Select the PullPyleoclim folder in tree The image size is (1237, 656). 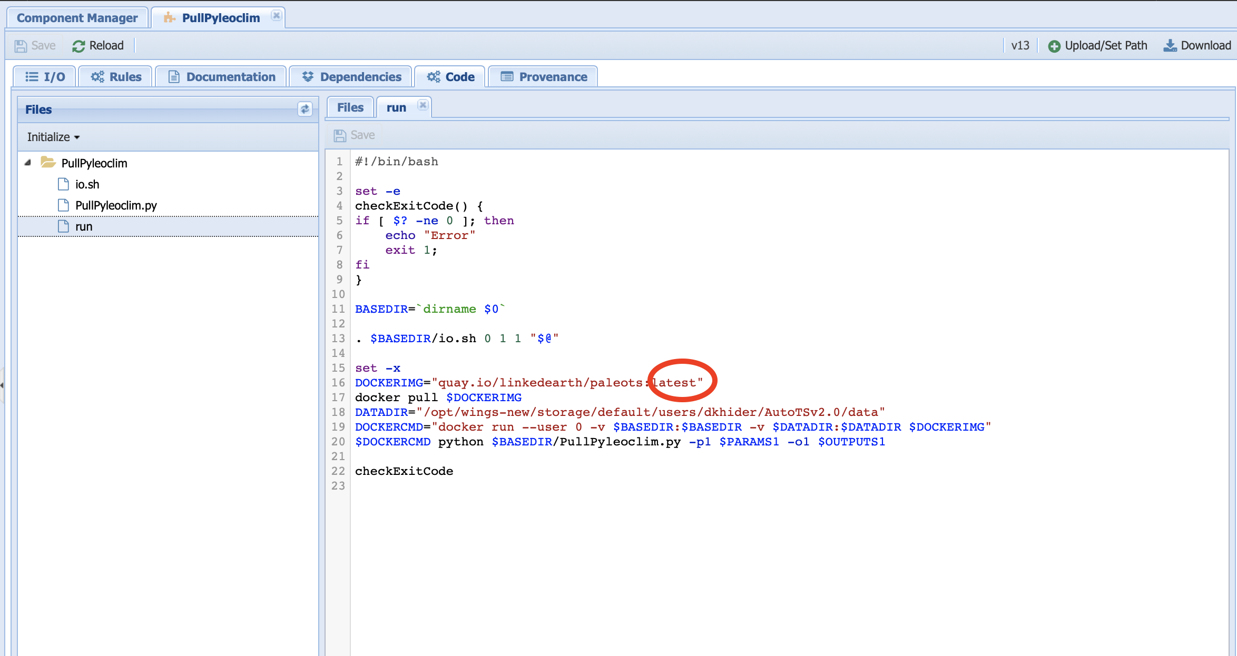click(x=94, y=163)
